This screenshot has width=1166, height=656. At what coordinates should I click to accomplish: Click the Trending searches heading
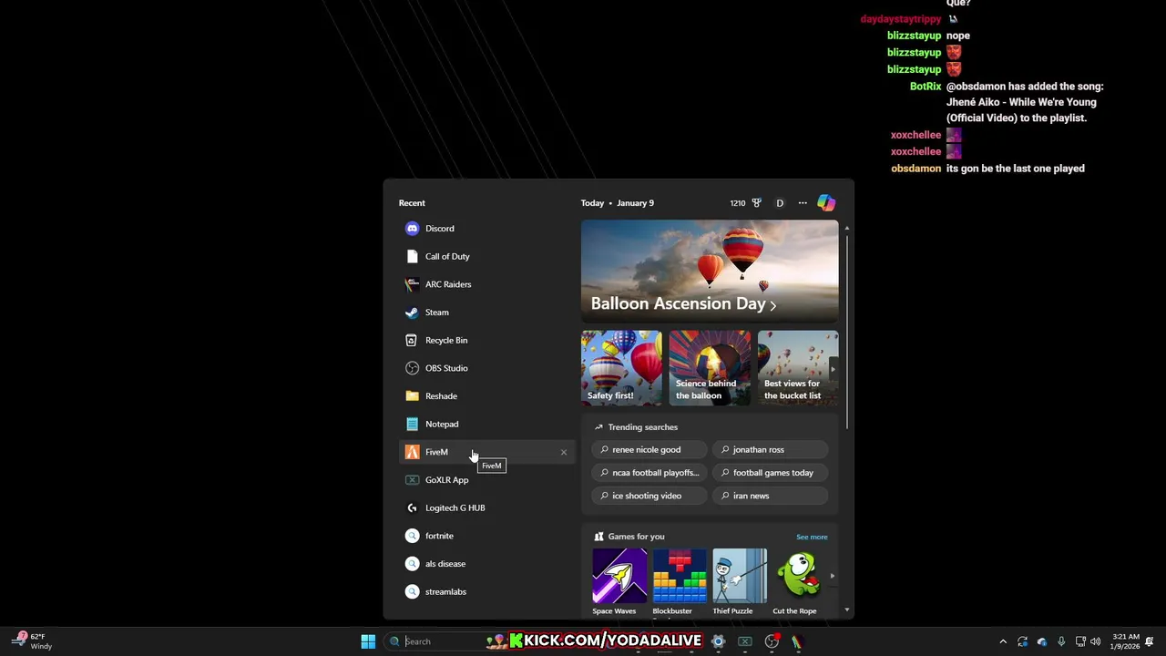(x=643, y=427)
